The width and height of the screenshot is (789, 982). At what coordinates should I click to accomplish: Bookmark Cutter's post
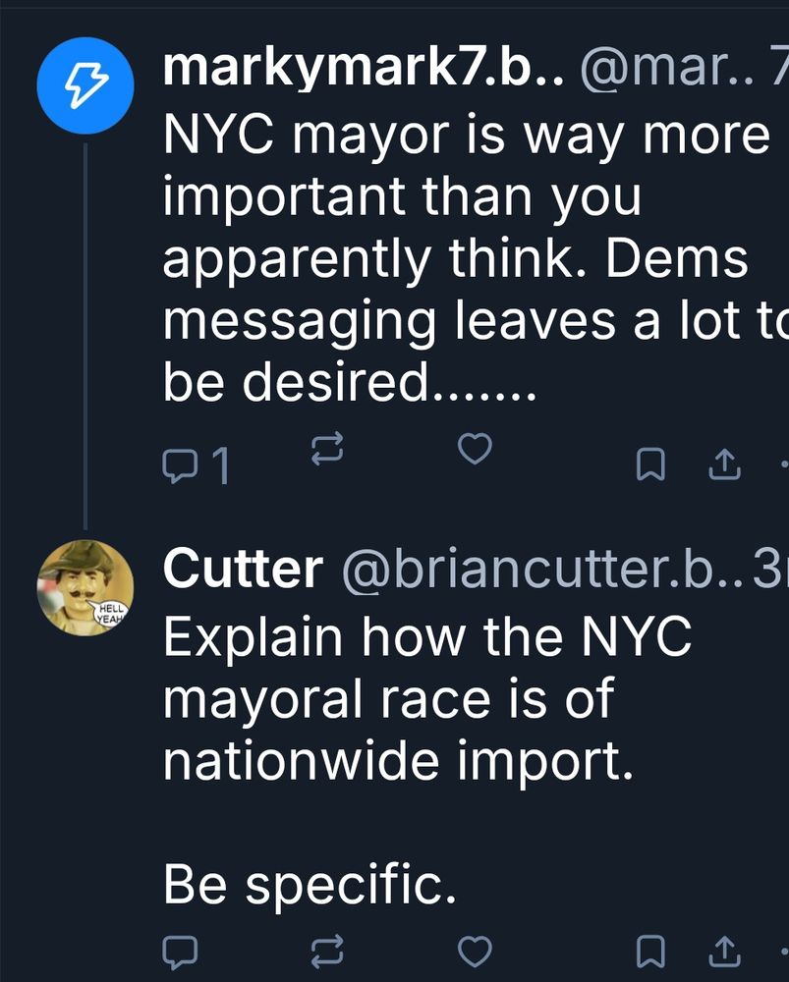tap(648, 951)
